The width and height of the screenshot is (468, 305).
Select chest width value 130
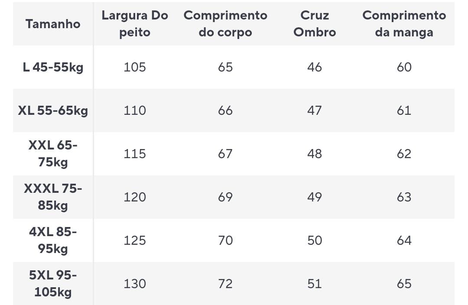tap(135, 283)
